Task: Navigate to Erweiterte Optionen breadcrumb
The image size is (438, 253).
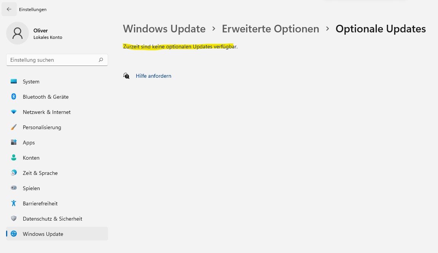Action: pos(271,29)
